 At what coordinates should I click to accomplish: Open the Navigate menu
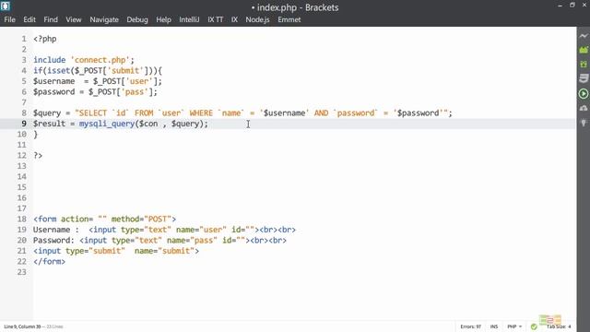pyautogui.click(x=104, y=19)
